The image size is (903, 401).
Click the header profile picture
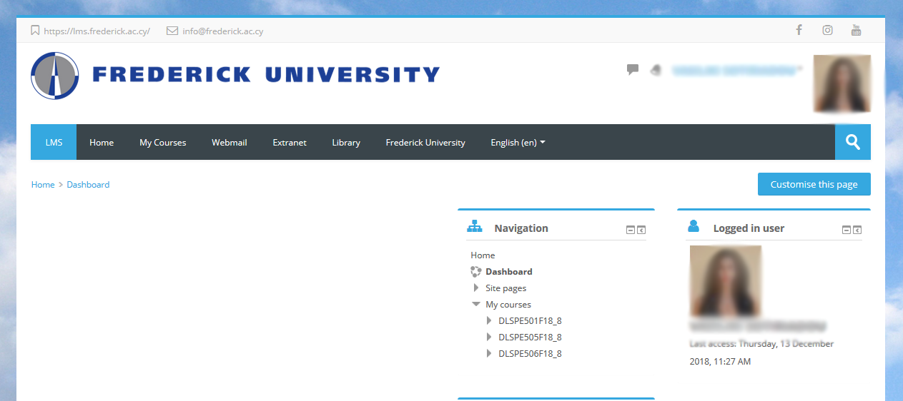[x=842, y=83]
